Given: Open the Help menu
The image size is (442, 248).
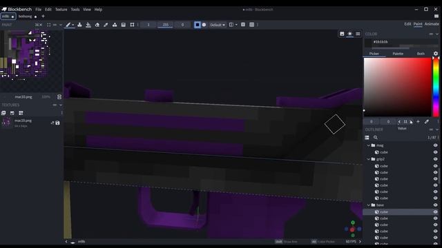Looking at the screenshot, I should [98, 9].
